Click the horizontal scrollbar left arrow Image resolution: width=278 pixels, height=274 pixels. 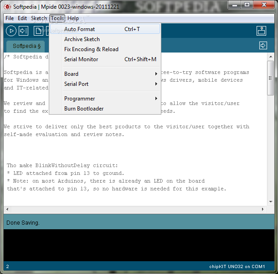[7, 209]
